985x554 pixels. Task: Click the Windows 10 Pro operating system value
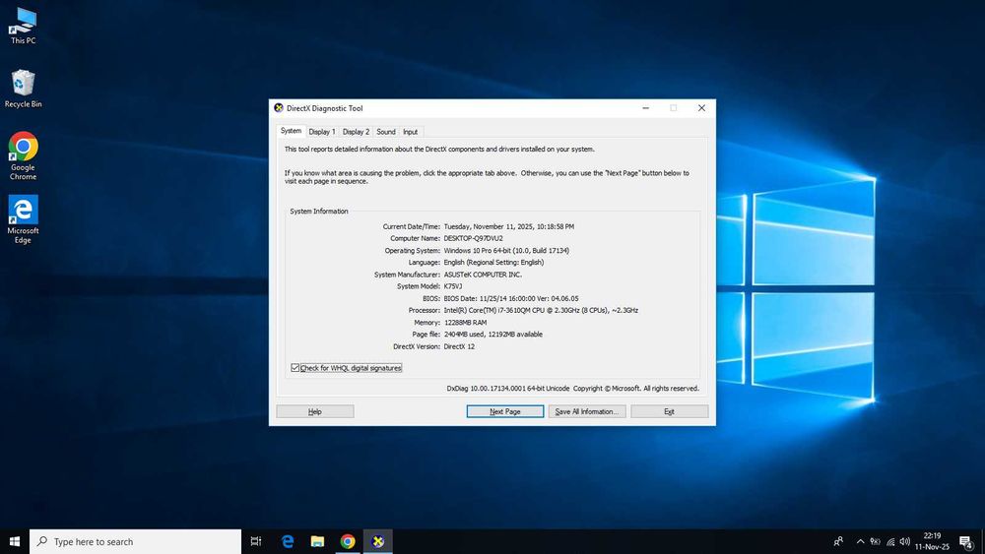[506, 250]
